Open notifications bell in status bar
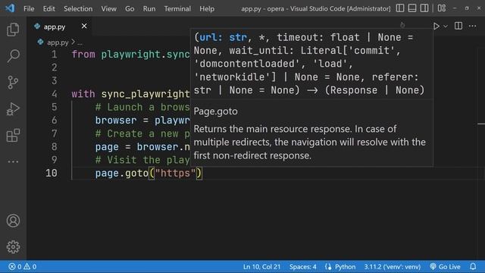The image size is (485, 273). coord(473,266)
